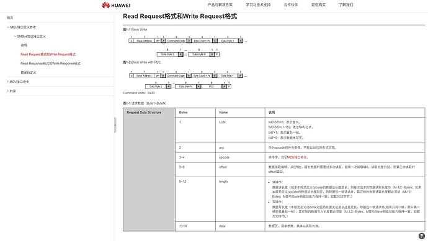Image resolution: width=428 pixels, height=241 pixels.
Task: Click the LUN name cell
Action: 240,130
